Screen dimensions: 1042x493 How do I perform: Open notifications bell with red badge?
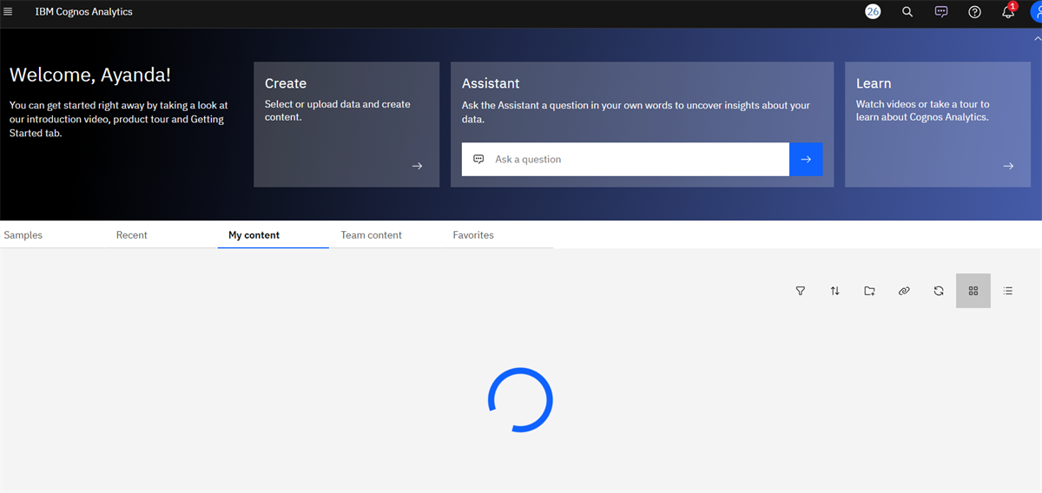click(1008, 11)
